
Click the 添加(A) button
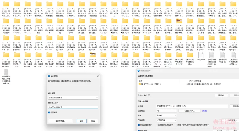[221, 95]
